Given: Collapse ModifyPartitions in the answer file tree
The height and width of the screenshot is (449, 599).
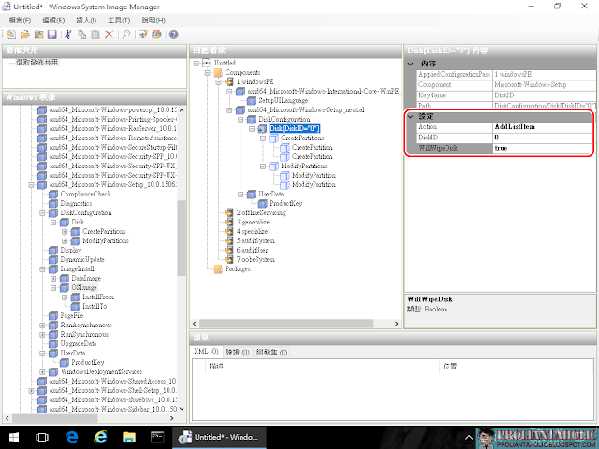Looking at the screenshot, I should pyautogui.click(x=263, y=167).
